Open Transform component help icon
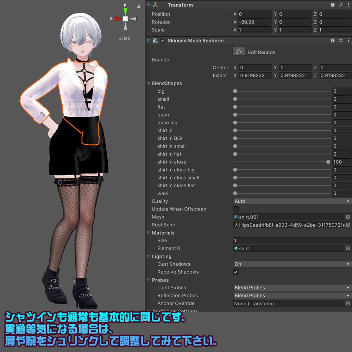352x352 pixels. point(333,5)
